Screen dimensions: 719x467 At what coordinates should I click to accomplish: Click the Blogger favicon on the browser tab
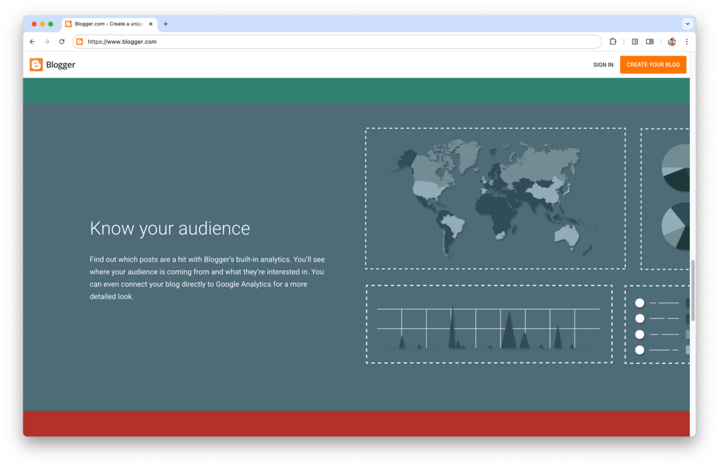(x=68, y=23)
